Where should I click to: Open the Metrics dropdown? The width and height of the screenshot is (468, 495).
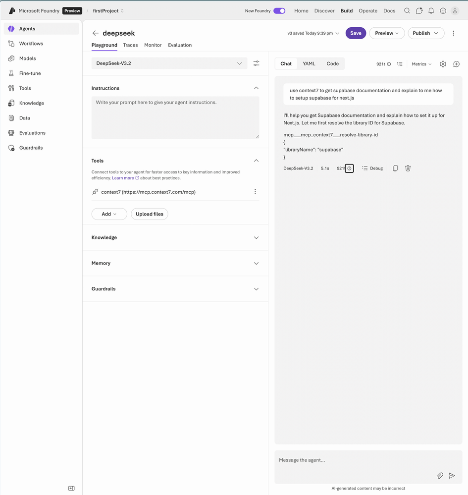pos(421,64)
